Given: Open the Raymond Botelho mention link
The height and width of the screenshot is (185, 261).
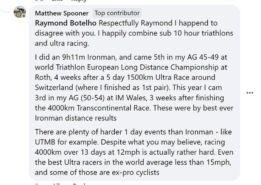Looking at the screenshot, I should click(x=65, y=23).
